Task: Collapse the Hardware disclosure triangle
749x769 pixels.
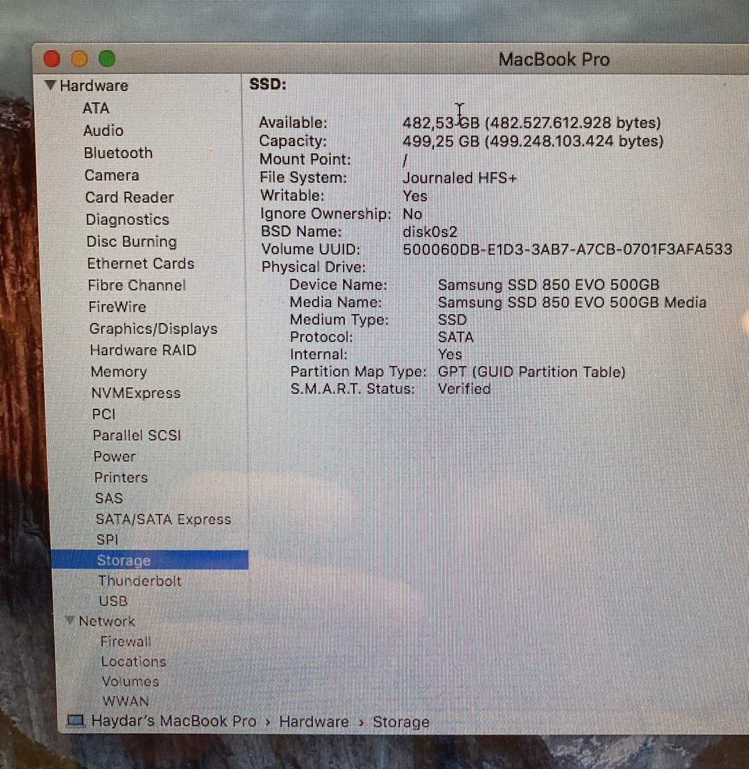Action: pos(51,85)
